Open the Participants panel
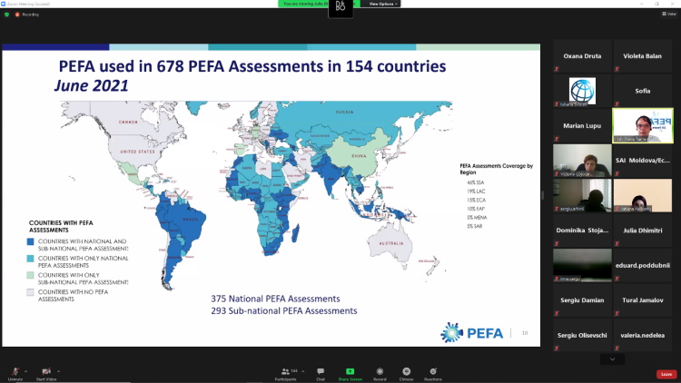 [286, 373]
